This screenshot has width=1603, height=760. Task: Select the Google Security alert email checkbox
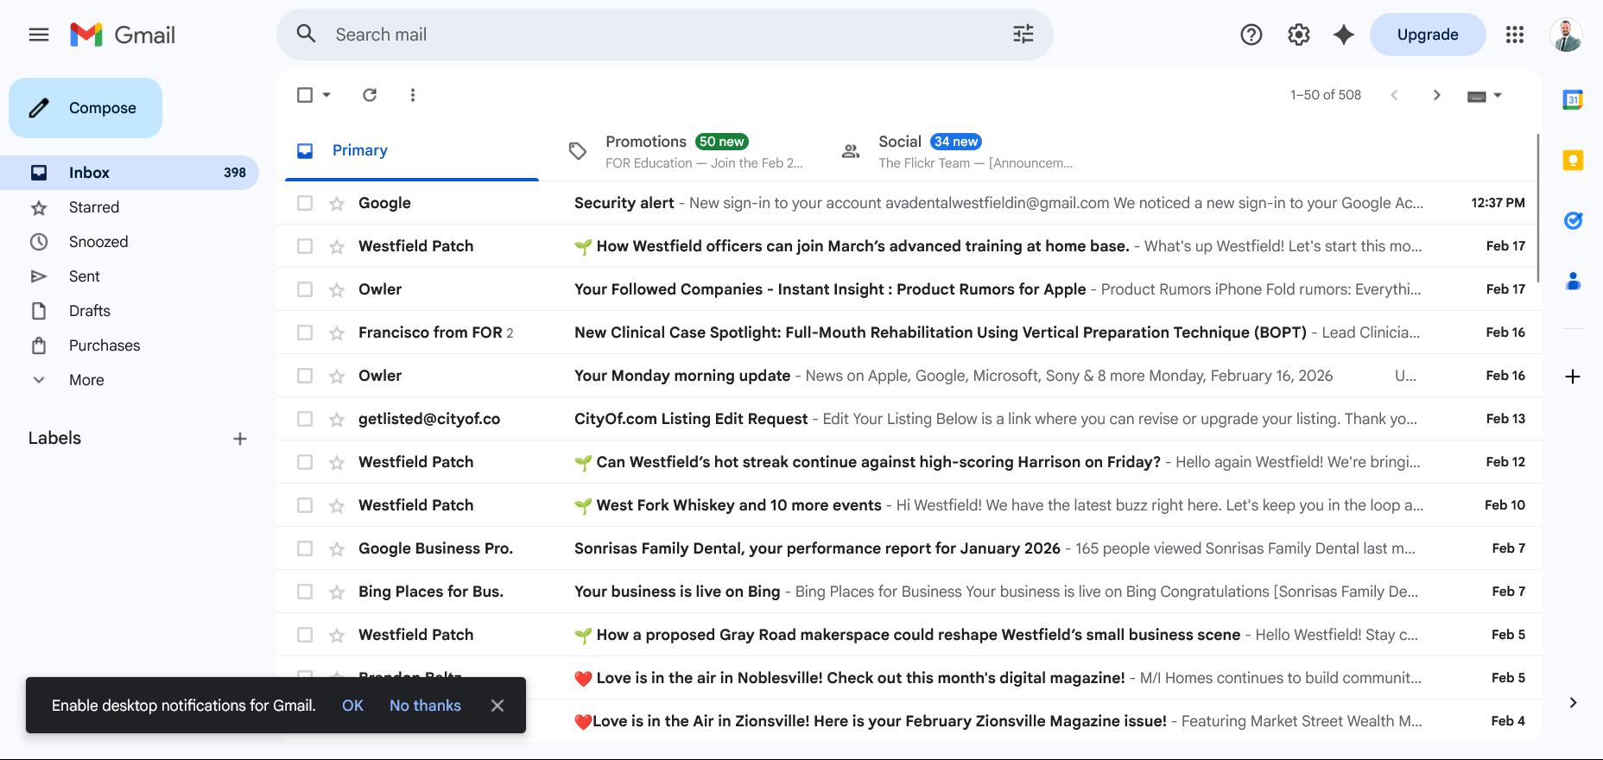tap(305, 203)
